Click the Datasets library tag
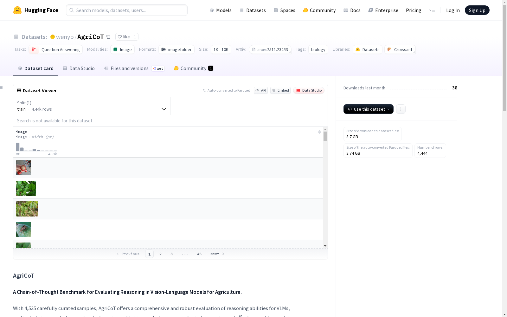This screenshot has width=507, height=317. [368, 49]
